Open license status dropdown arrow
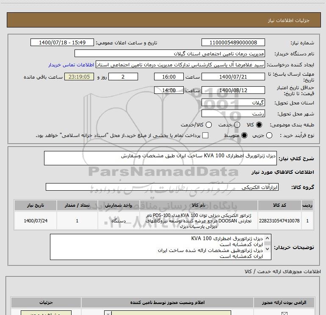Viewport: 326px width, 315px height. [x=108, y=313]
